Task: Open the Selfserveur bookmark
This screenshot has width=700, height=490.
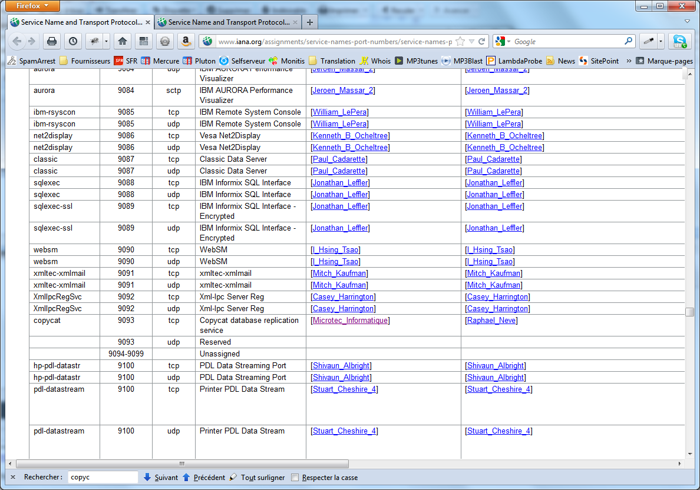Action: [x=242, y=61]
